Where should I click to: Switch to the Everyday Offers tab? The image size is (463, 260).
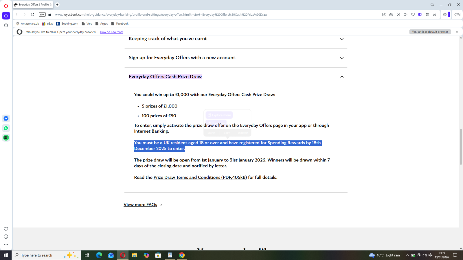(33, 5)
